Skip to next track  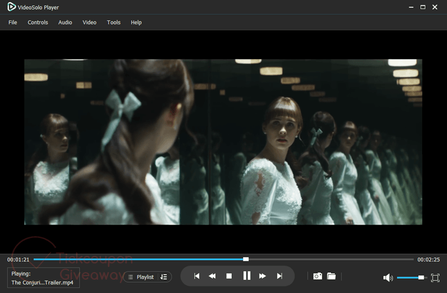[x=279, y=276]
